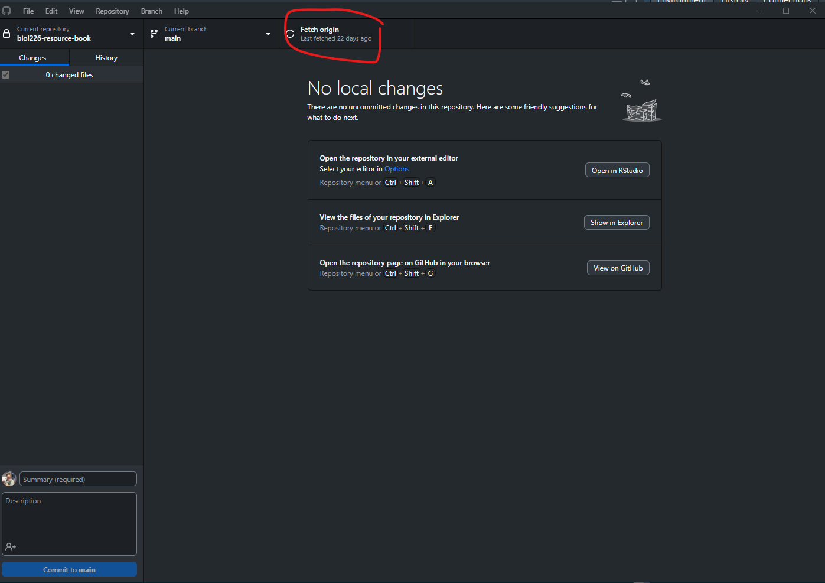
Task: Click into the Description text area
Action: pos(69,520)
